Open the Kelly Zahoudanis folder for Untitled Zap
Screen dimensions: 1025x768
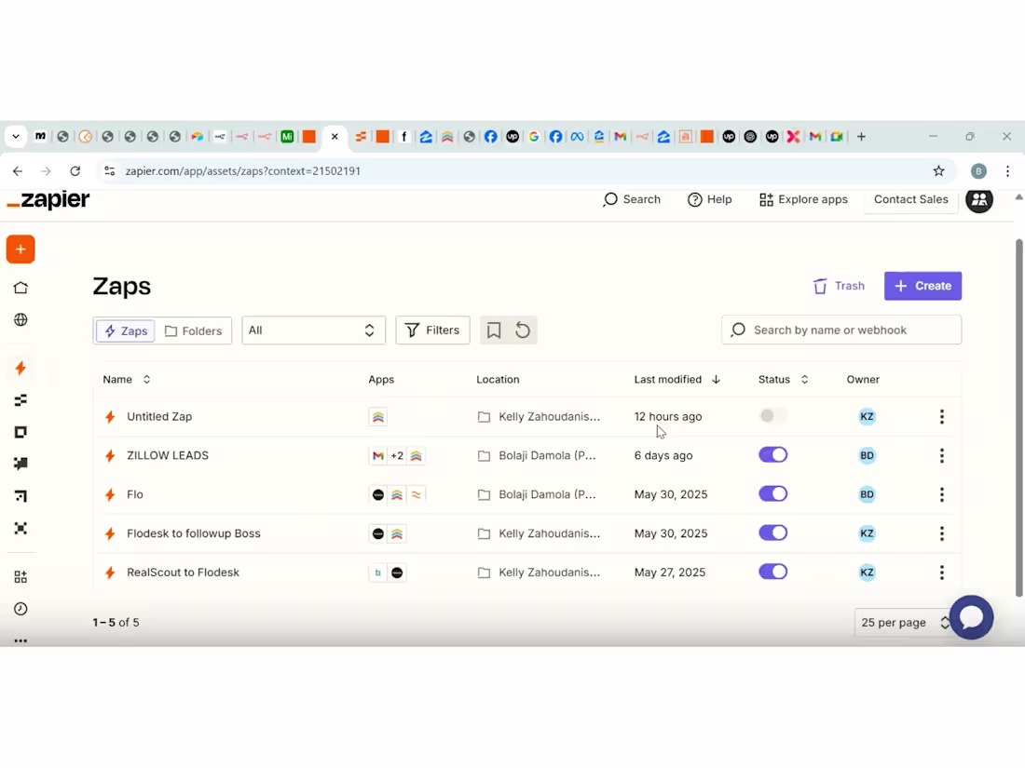click(x=540, y=417)
